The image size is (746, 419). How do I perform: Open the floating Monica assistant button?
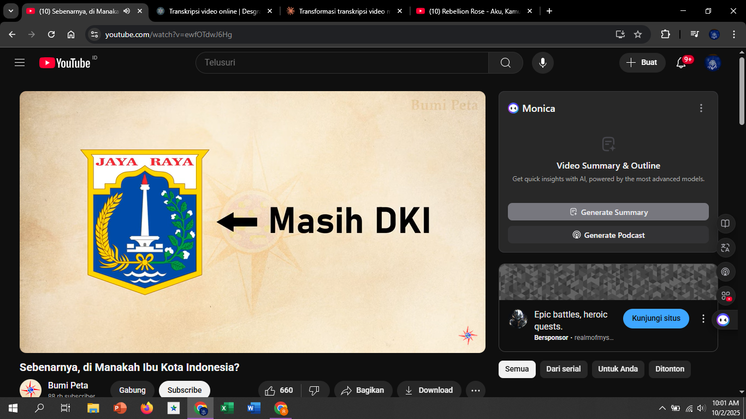[x=723, y=320]
